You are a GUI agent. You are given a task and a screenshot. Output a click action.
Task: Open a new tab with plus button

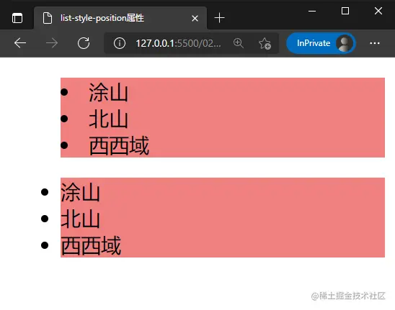(219, 18)
